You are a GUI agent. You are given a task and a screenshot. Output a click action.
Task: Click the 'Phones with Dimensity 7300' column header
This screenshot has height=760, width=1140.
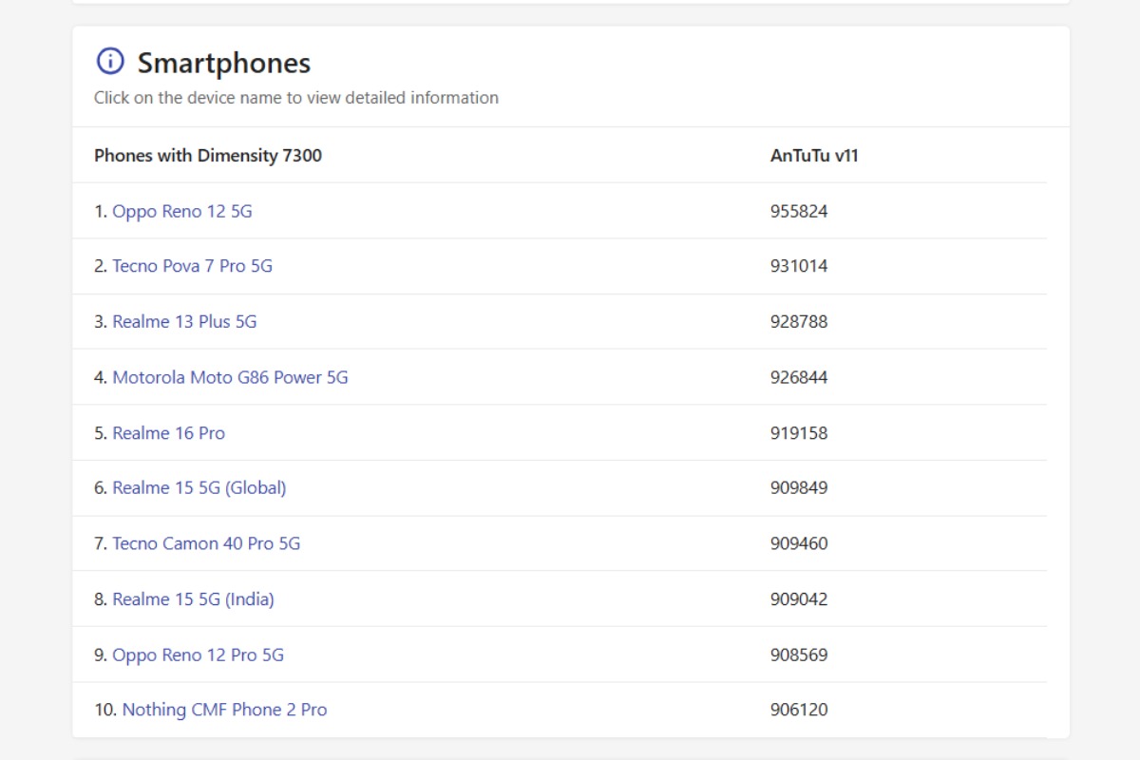pos(208,156)
